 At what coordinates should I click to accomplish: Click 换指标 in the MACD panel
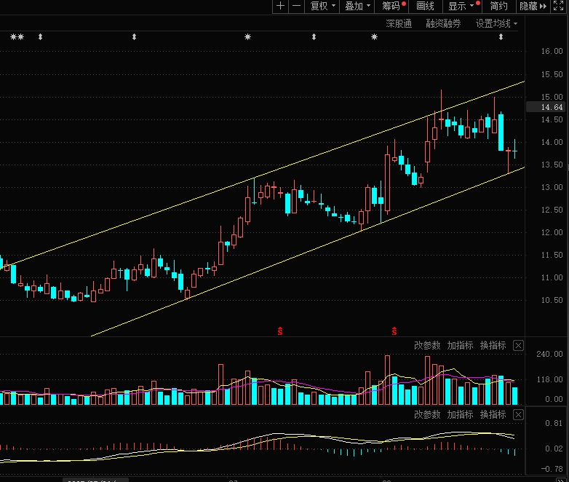pos(493,414)
